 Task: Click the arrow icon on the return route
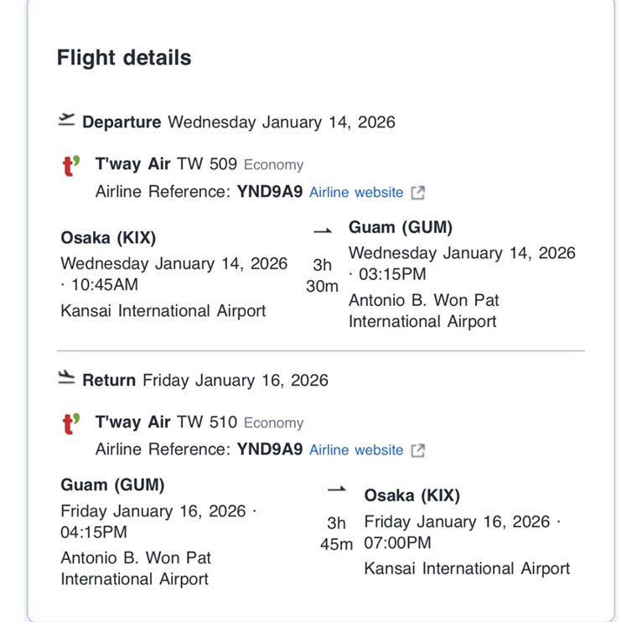coord(337,488)
